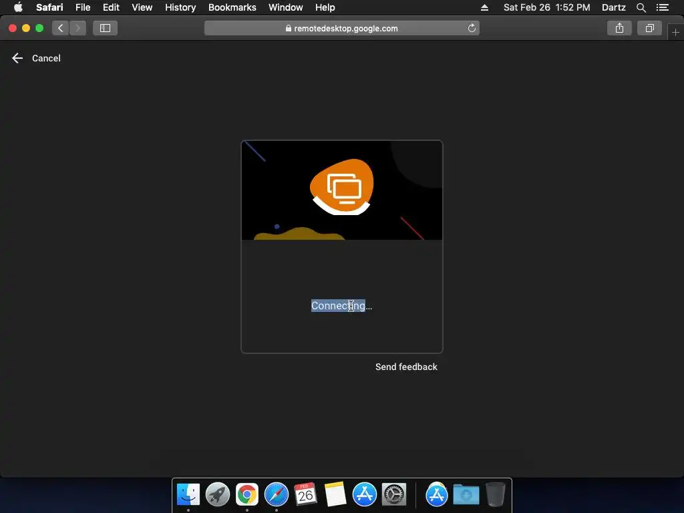684x513 pixels.
Task: Open Notes from the Dock
Action: [335, 494]
